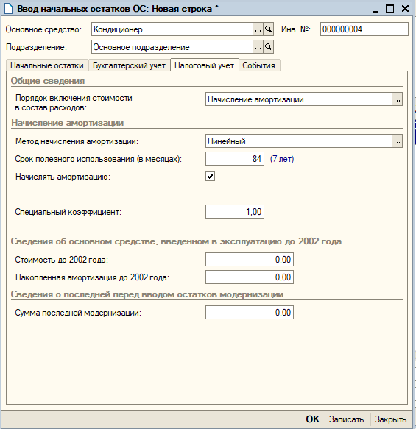Image resolution: width=416 pixels, height=429 pixels.
Task: Select the Налоговый учет tab
Action: (204, 65)
